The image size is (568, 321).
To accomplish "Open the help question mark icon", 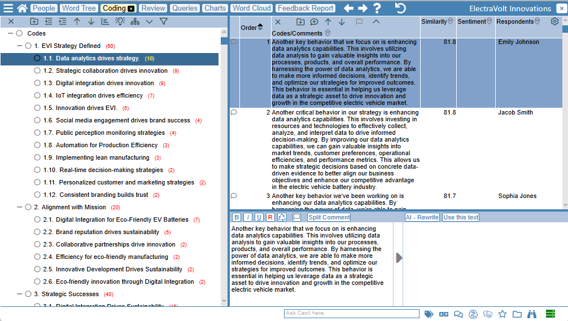I will (377, 8).
